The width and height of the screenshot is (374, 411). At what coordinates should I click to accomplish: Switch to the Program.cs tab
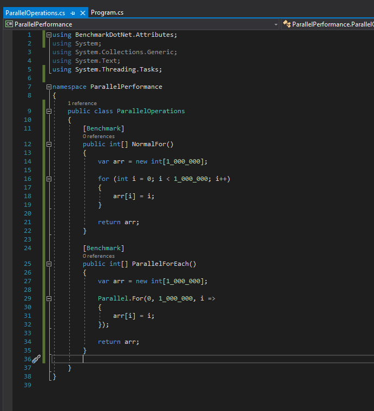107,12
